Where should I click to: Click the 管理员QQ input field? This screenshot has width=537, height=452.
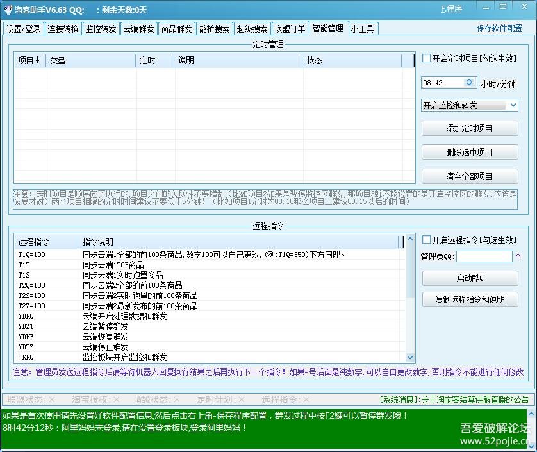[484, 256]
